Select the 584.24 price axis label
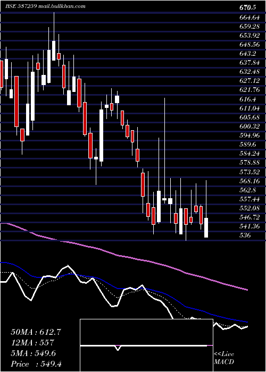The image size is (266, 372). point(250,154)
